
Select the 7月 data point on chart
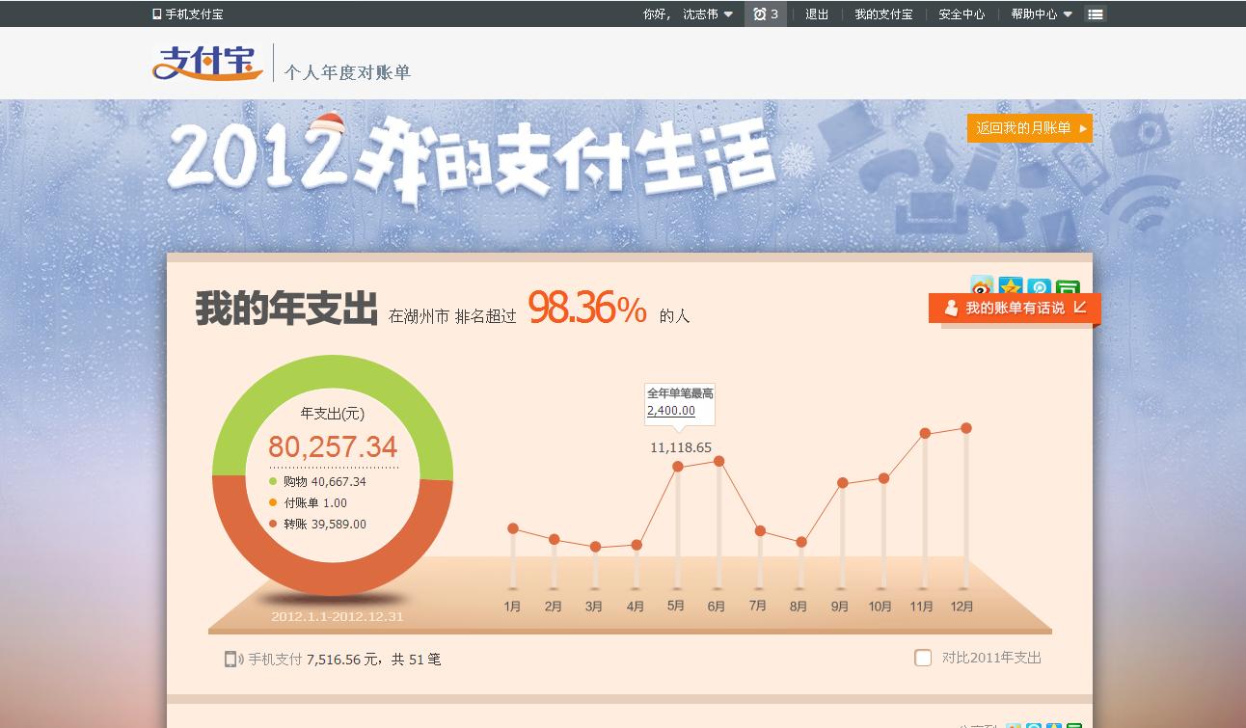pos(760,531)
